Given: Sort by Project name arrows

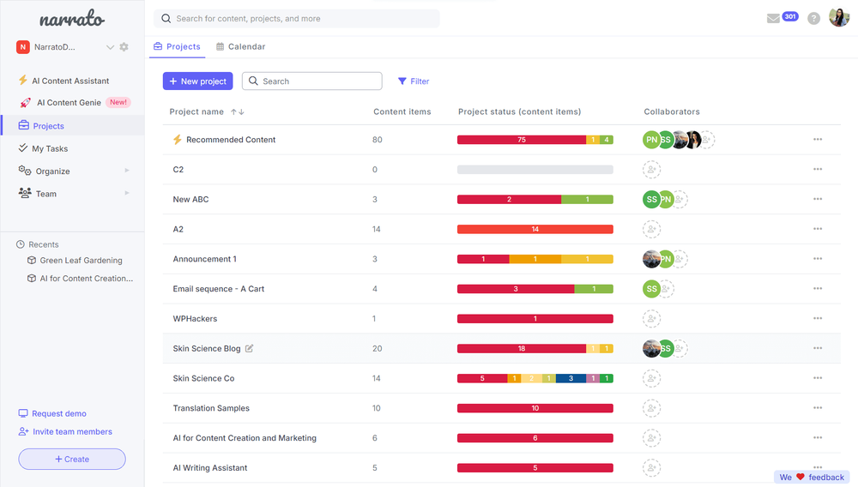Looking at the screenshot, I should 237,111.
